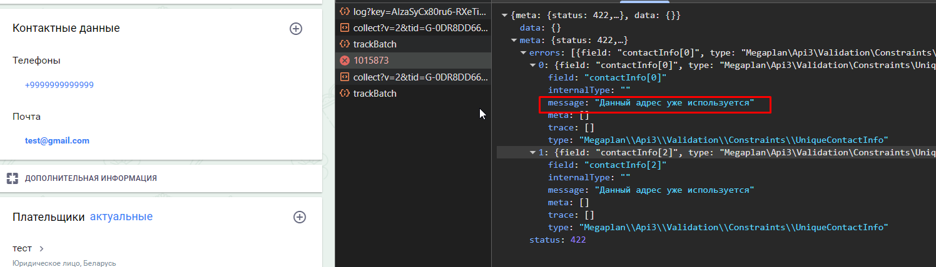Click the icon of the last trackBatch request
This screenshot has width=936, height=267.
tap(344, 94)
